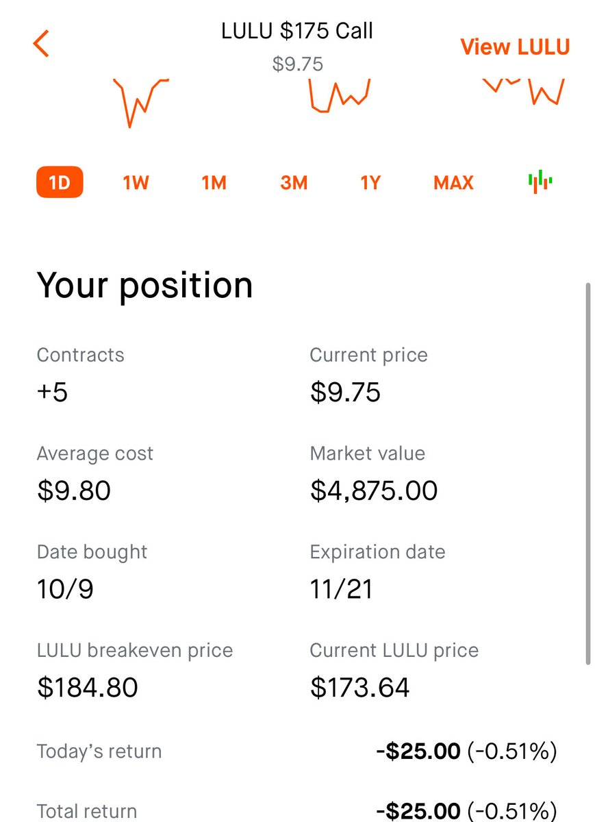
Task: Tap View LULU link
Action: tap(515, 47)
